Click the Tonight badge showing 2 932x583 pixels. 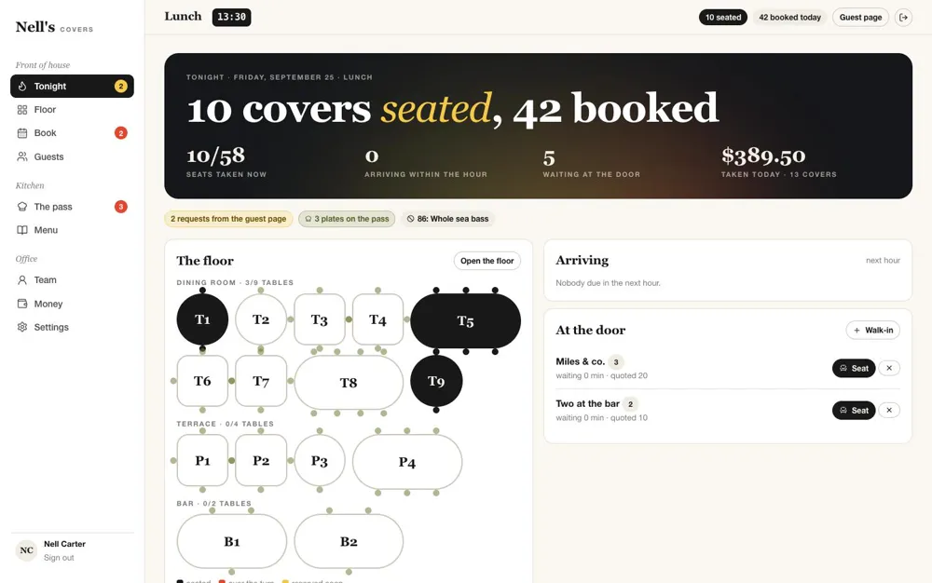120,86
